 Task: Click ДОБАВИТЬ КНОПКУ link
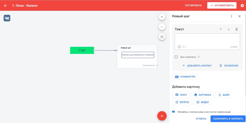click(197, 65)
